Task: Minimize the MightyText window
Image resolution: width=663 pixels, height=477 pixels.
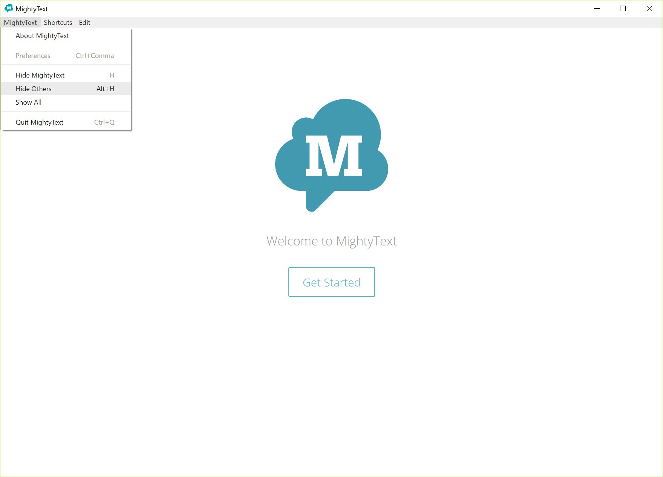Action: (x=597, y=9)
